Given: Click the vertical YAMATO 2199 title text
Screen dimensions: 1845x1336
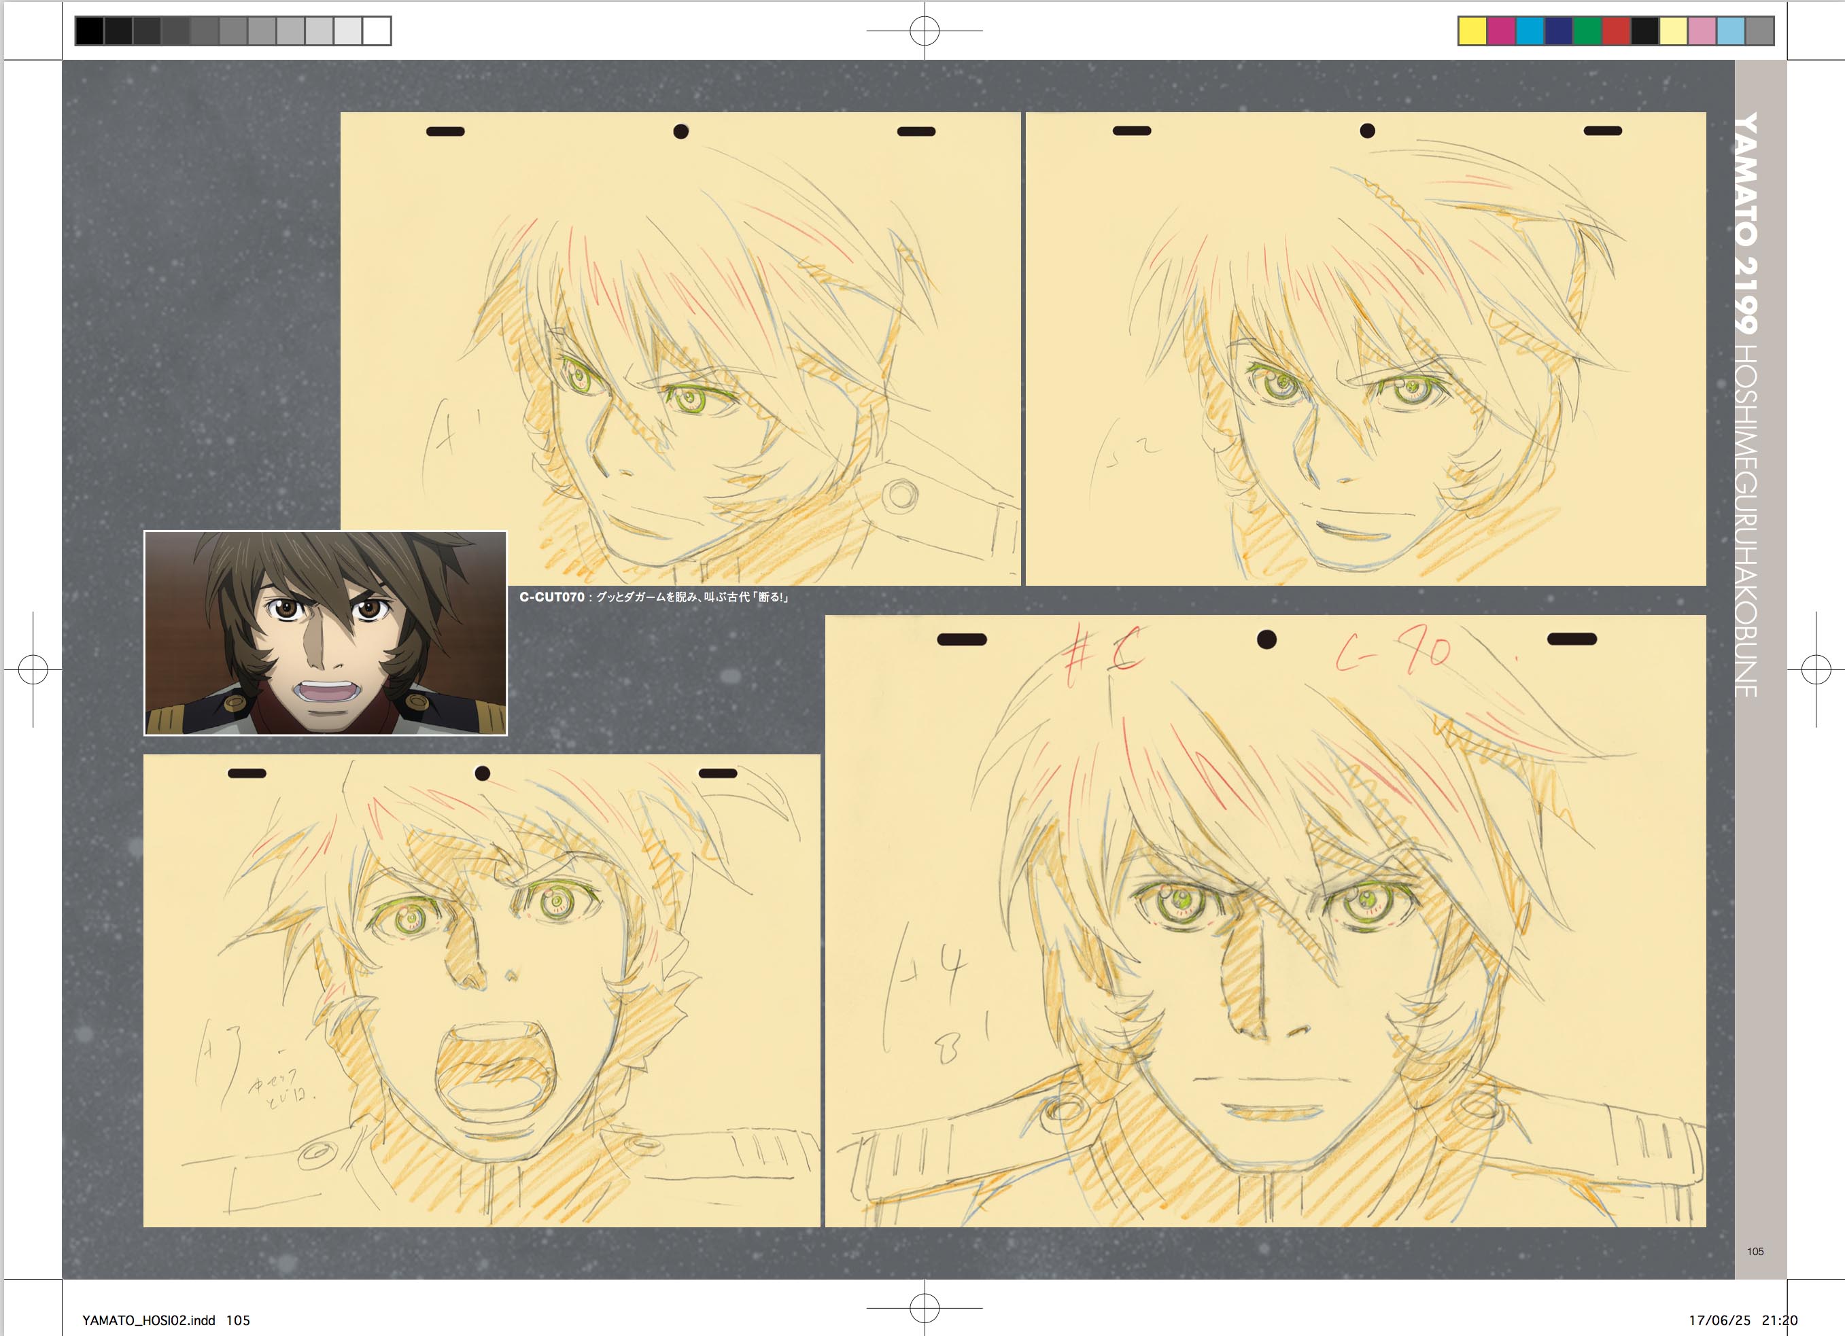Looking at the screenshot, I should tap(1746, 224).
